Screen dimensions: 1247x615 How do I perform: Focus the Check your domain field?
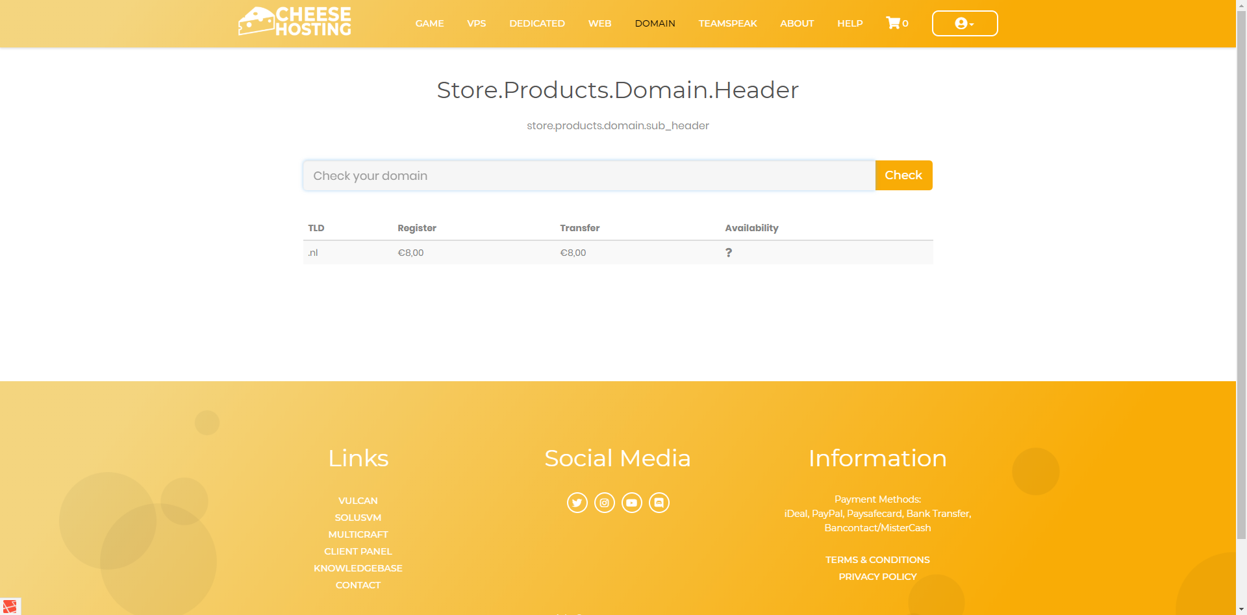pos(588,176)
